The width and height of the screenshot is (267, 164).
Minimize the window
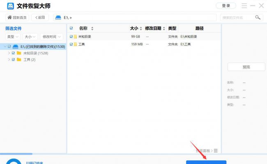[x=253, y=6]
